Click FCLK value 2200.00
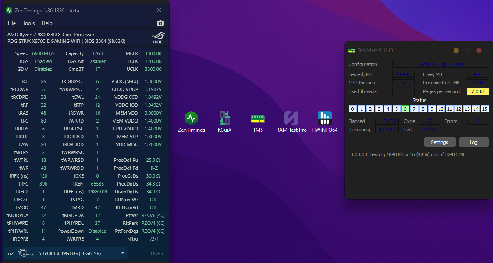Viewport: 493px width, 263px height. (x=153, y=61)
